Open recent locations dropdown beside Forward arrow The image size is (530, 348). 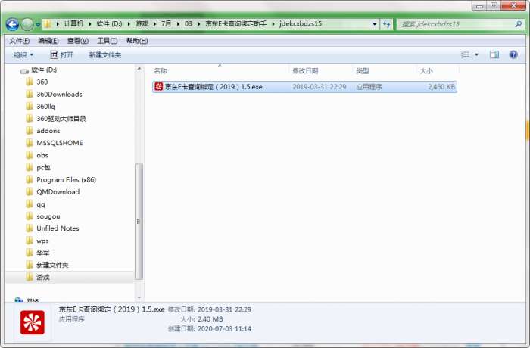click(38, 25)
